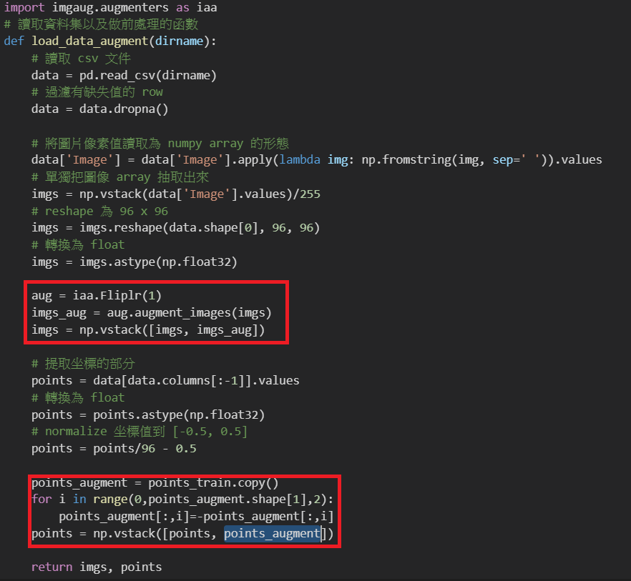This screenshot has width=631, height=581.
Task: Click the comment '# 讀取 csv 文件'
Action: point(82,59)
